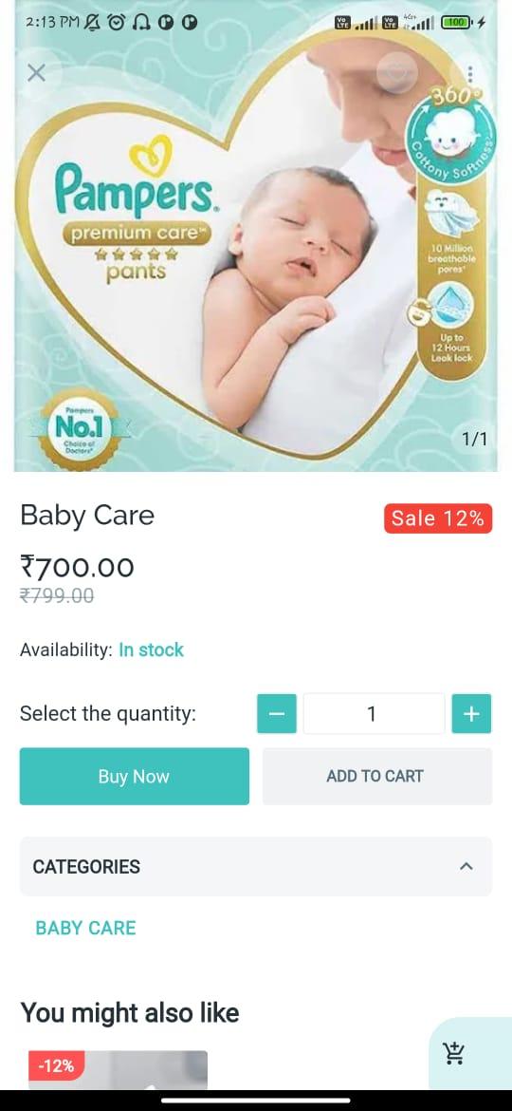The height and width of the screenshot is (1111, 512).
Task: Tap the Sale 12% badge
Action: [x=438, y=518]
